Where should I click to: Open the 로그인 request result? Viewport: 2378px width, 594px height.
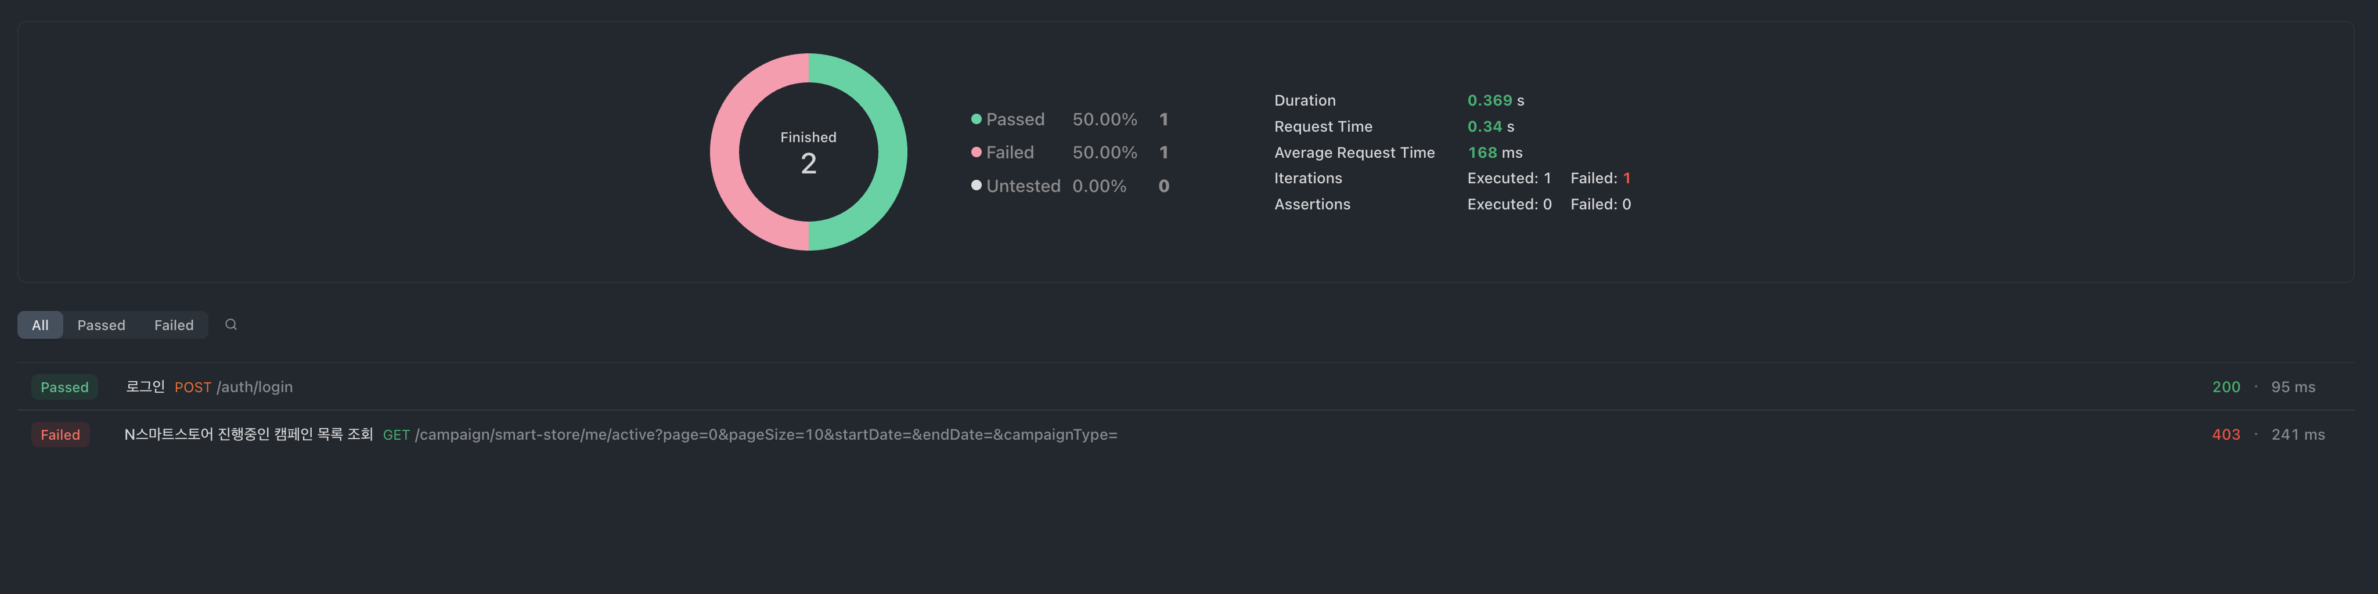pos(145,387)
